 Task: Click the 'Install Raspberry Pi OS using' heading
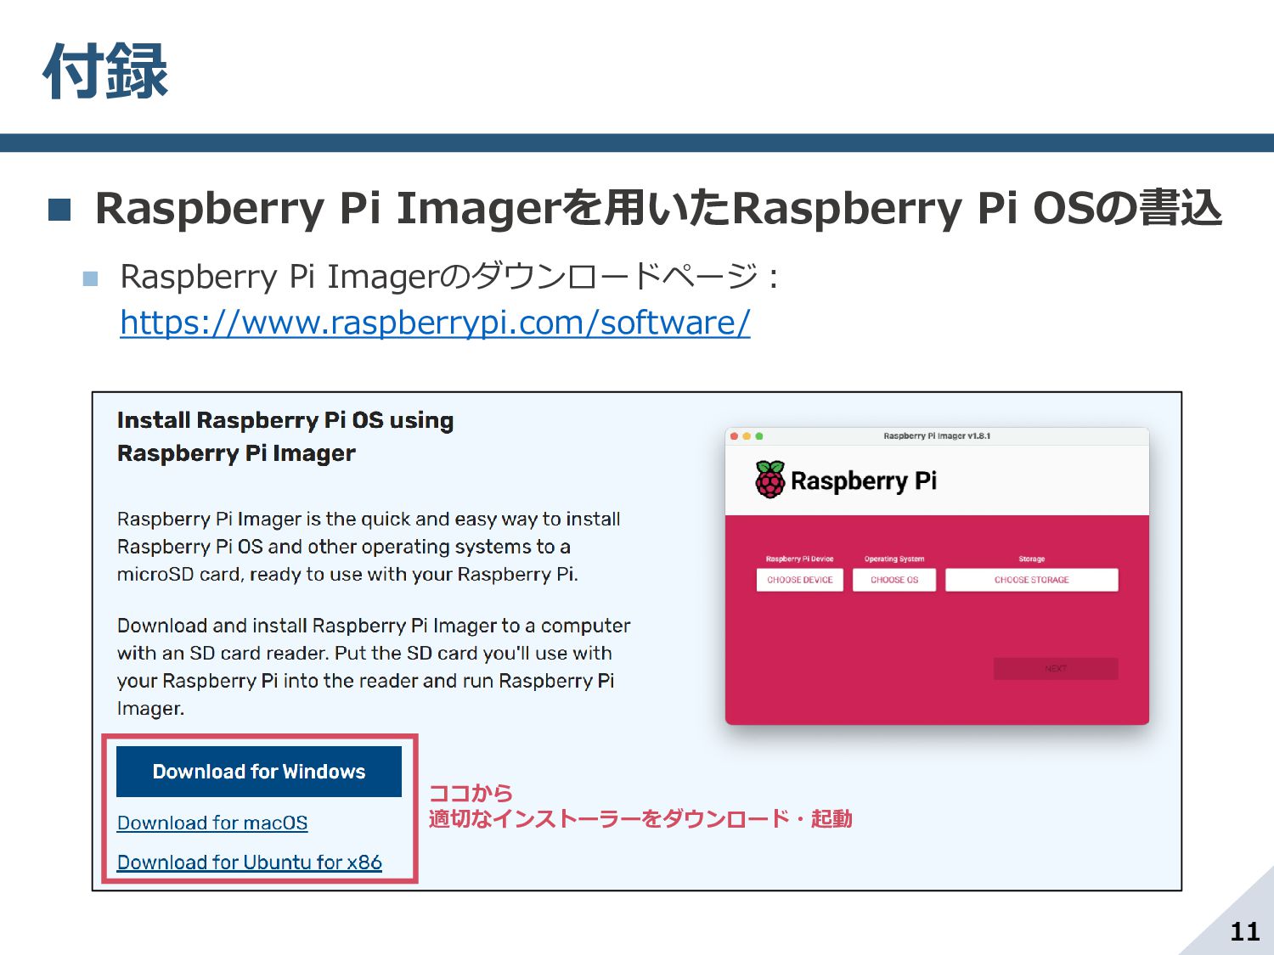pyautogui.click(x=285, y=420)
